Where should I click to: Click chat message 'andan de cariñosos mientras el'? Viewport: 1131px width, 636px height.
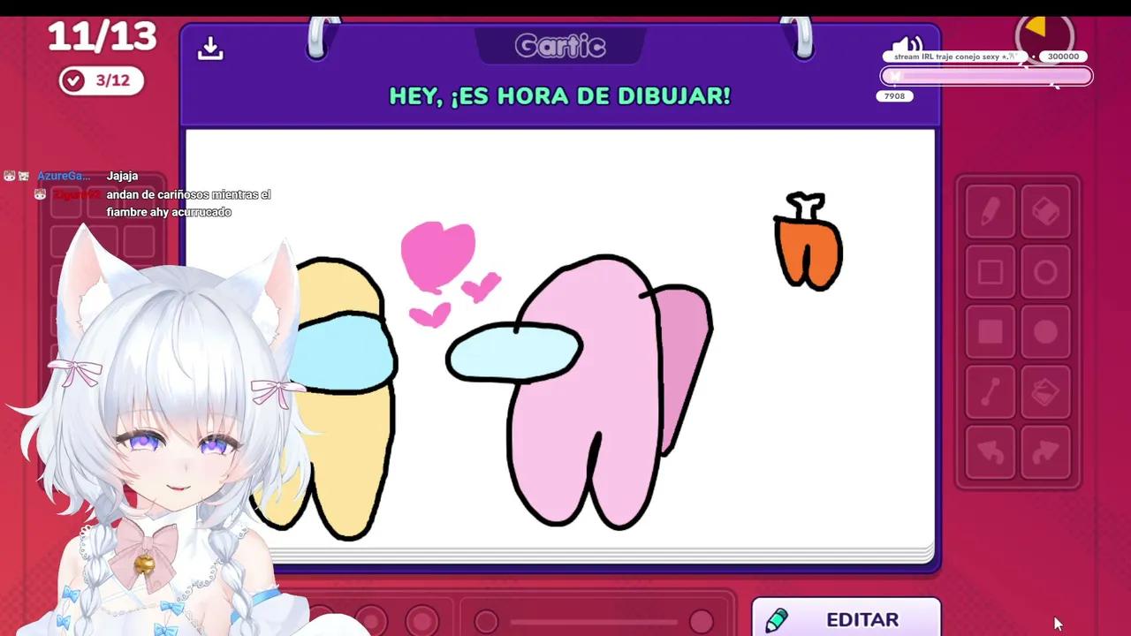pyautogui.click(x=188, y=194)
